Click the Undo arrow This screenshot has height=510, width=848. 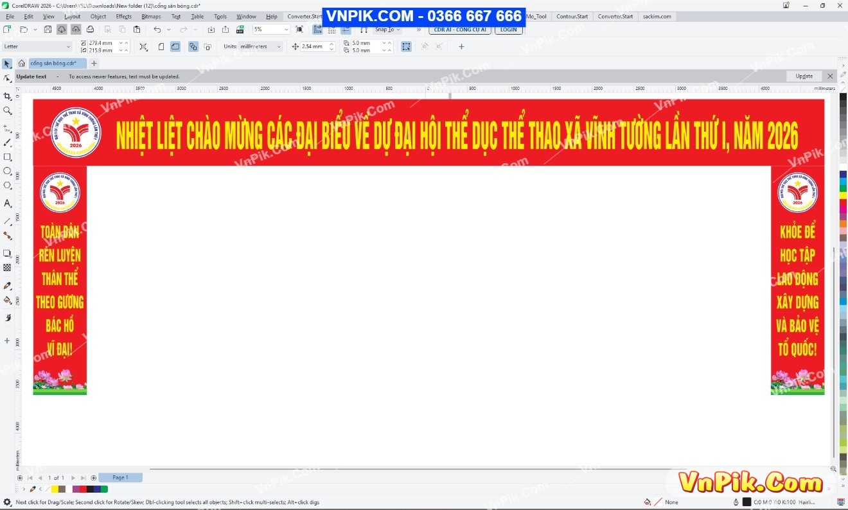pos(157,30)
